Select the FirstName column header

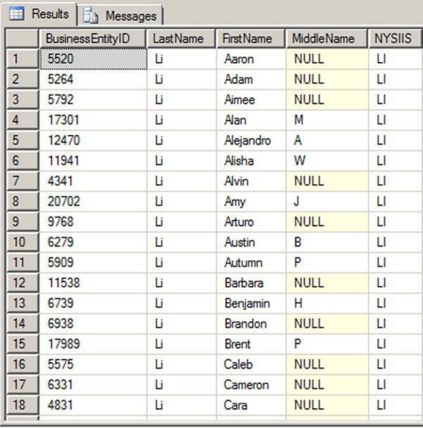click(x=250, y=39)
